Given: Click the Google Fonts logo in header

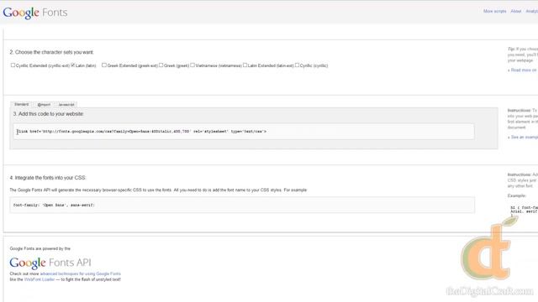Looking at the screenshot, I should [35, 13].
